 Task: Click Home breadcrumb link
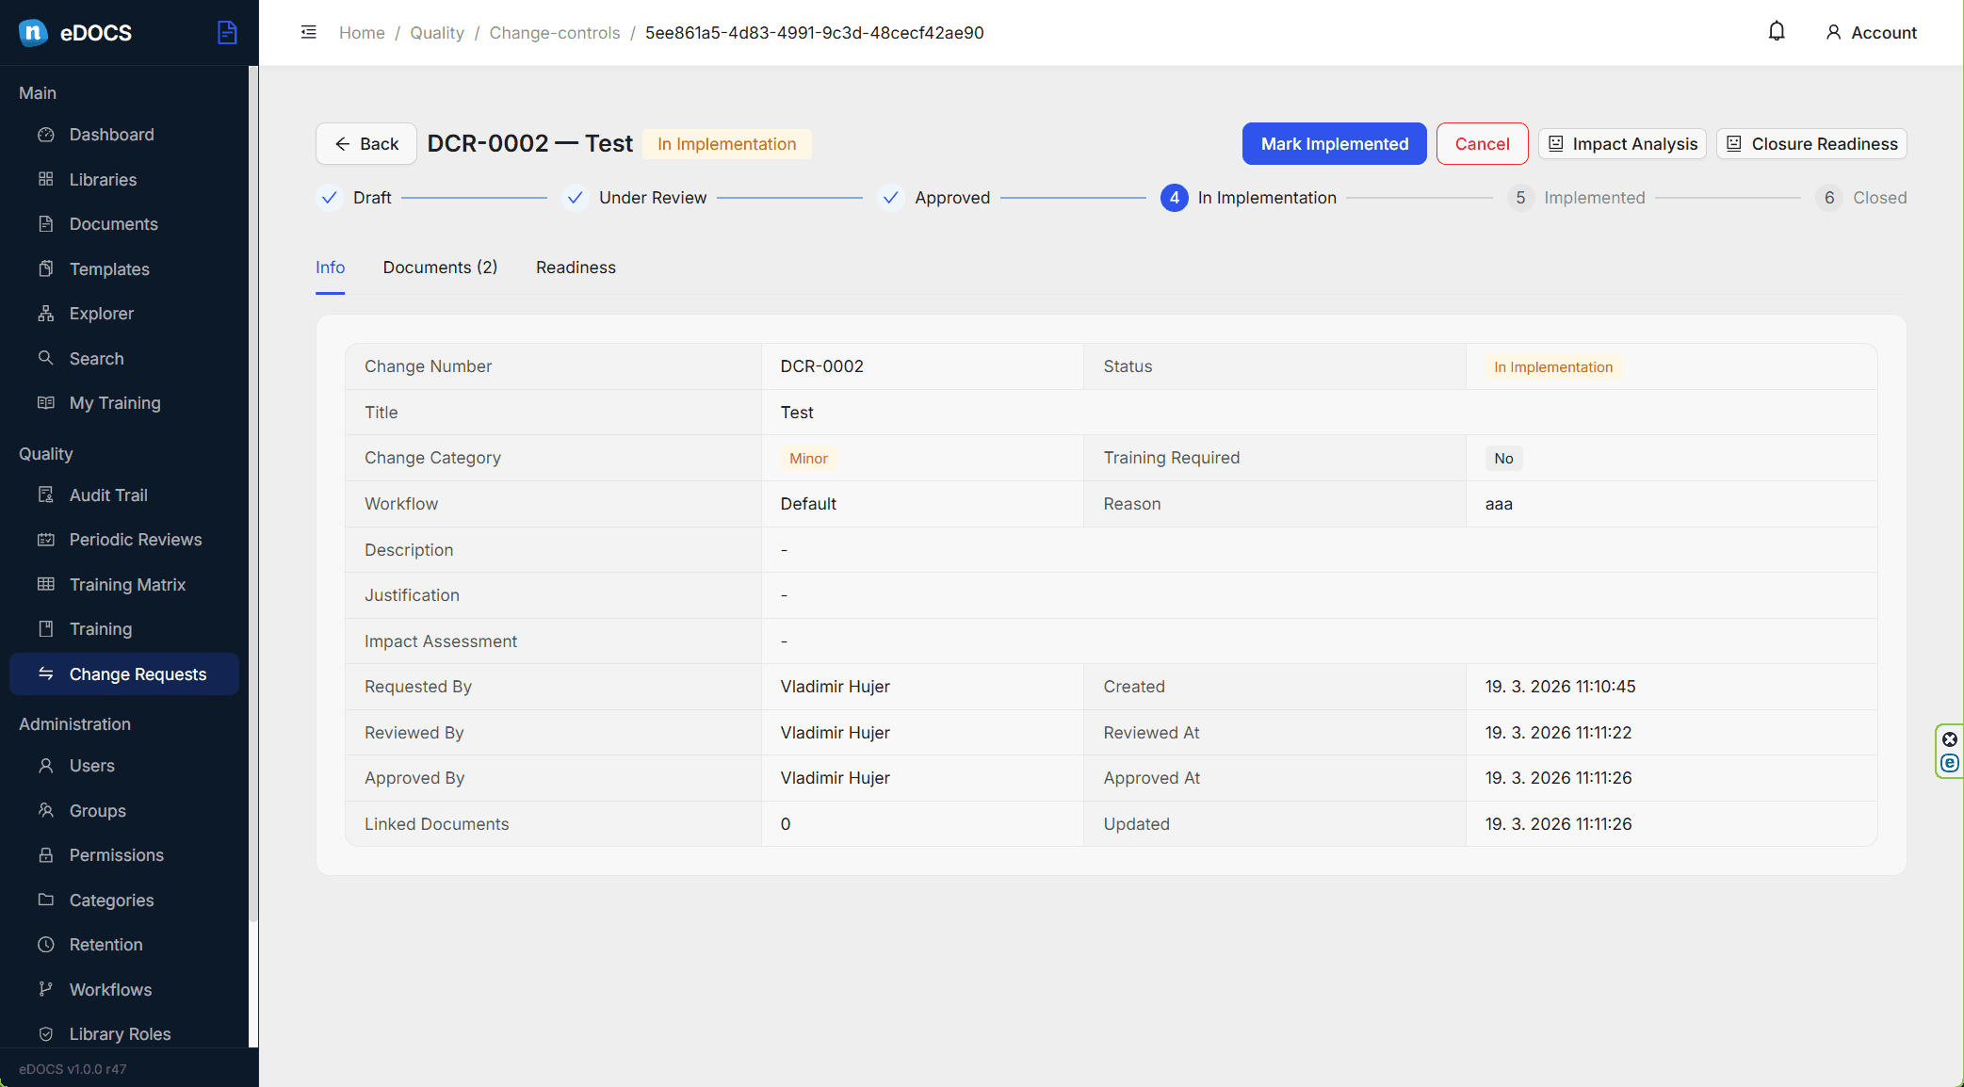[x=362, y=33]
